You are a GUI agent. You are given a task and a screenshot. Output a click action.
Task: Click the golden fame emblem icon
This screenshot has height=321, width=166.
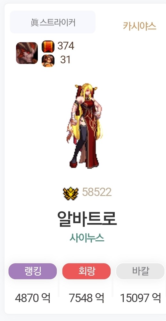coord(71,193)
